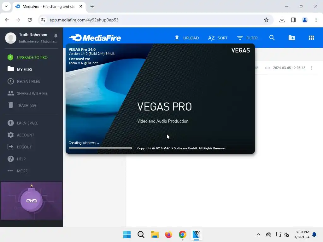Screen dimensions: 323x242
Task: Go back in Chrome
Action: coord(7,20)
